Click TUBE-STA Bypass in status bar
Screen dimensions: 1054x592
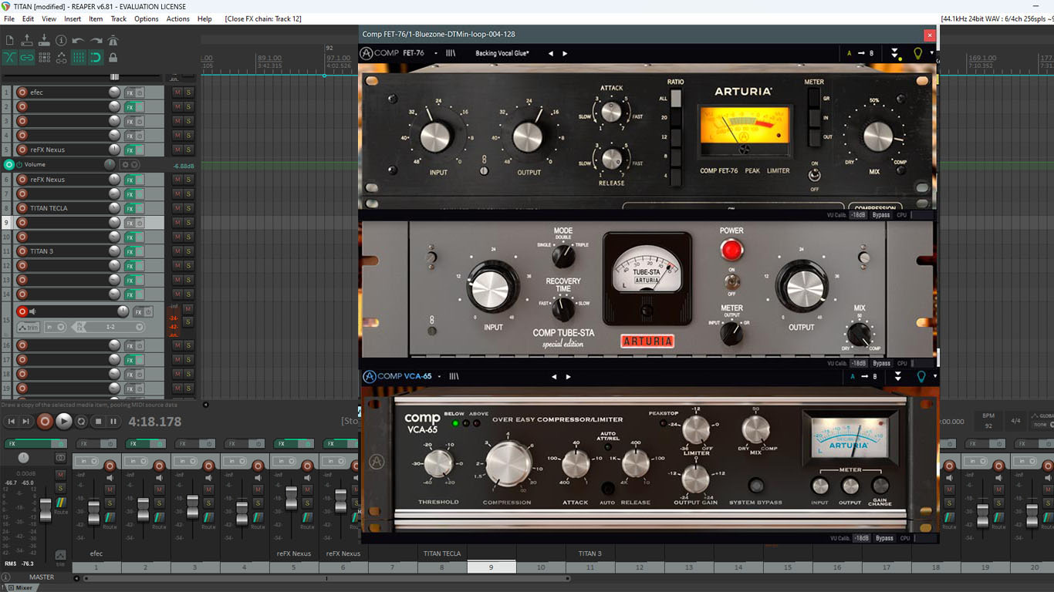(x=881, y=363)
